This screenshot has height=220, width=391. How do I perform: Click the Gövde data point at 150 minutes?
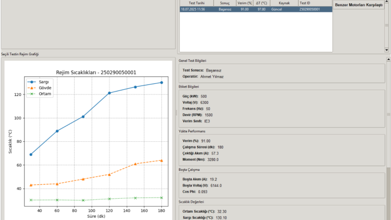point(135,164)
